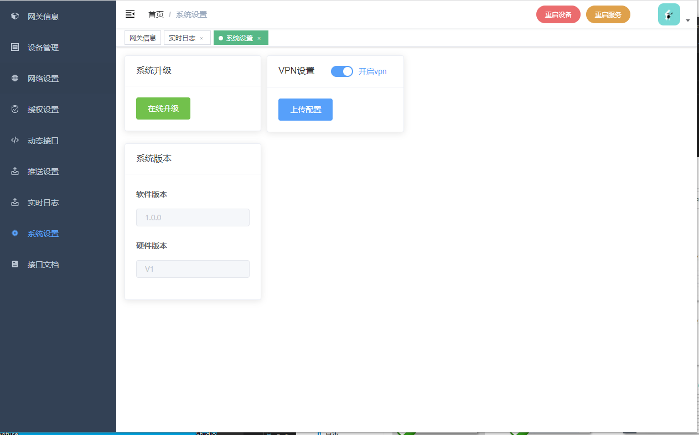Collapse sidebar with the hamburger icon
This screenshot has height=435, width=699.
coord(130,14)
